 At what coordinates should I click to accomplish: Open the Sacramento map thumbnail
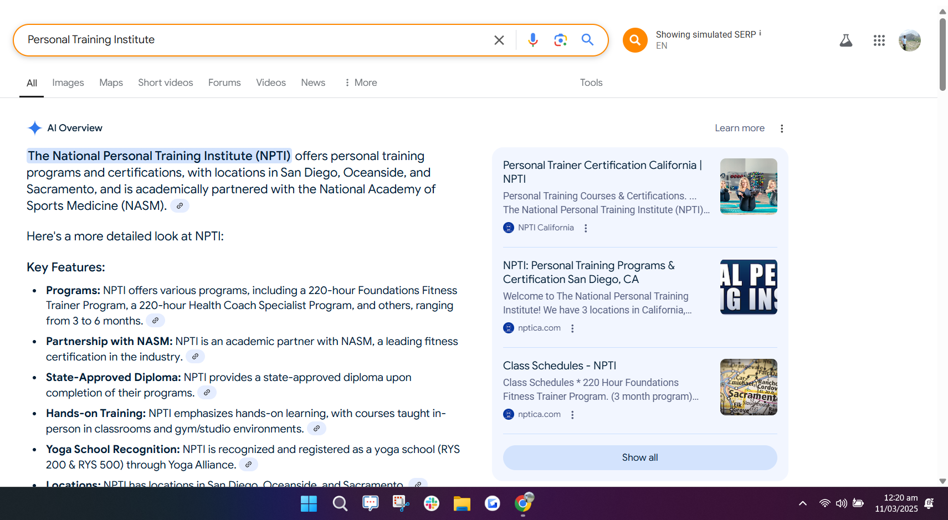[x=749, y=387]
